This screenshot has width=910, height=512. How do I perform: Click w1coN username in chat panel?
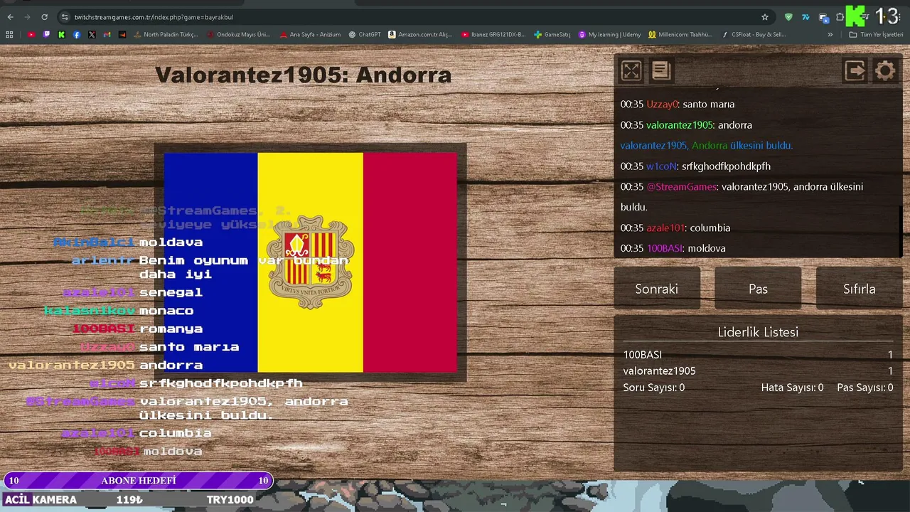click(x=661, y=166)
